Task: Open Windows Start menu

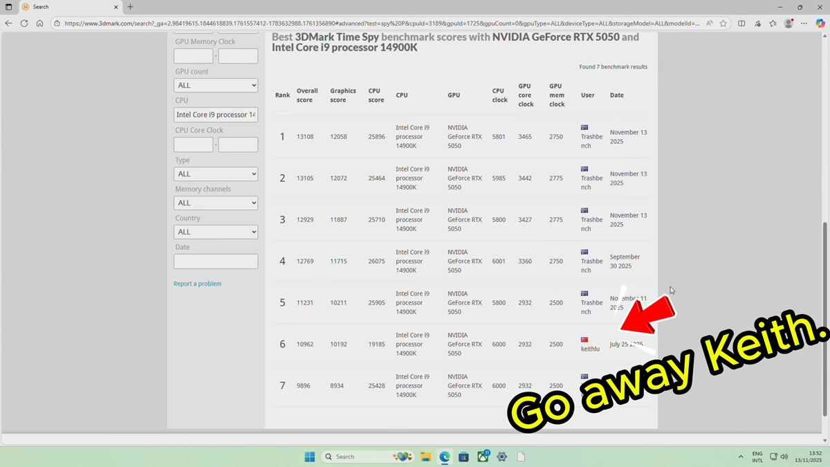Action: 310,457
